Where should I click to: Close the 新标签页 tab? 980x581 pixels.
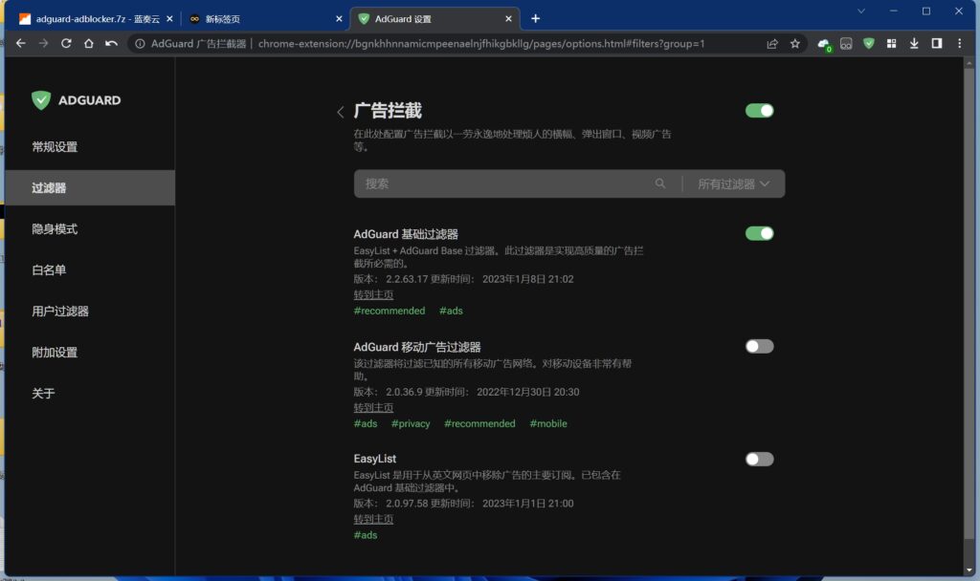tap(339, 19)
